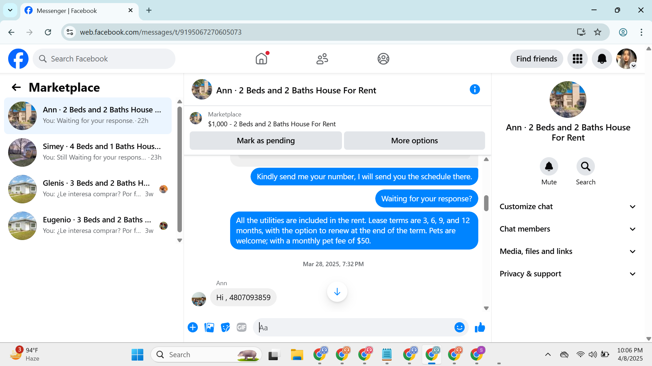The image size is (652, 366).
Task: Click More options button
Action: tap(414, 141)
